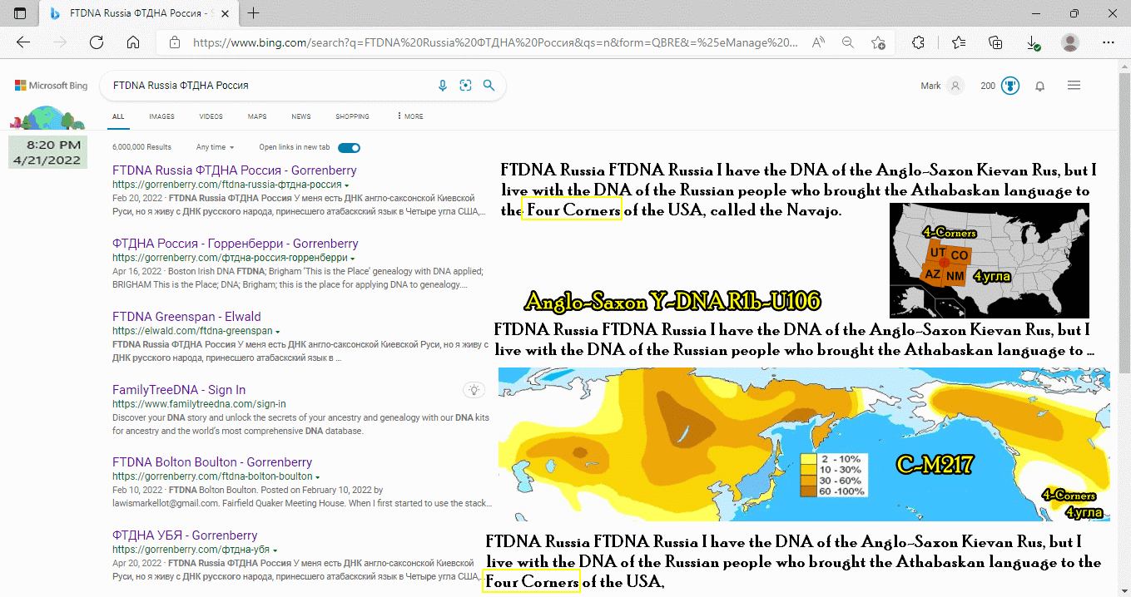1131x597 pixels.
Task: Open a new tab with plus button
Action: (254, 13)
